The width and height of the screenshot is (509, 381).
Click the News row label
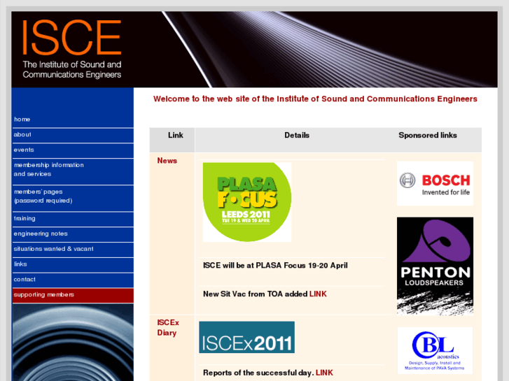point(167,161)
